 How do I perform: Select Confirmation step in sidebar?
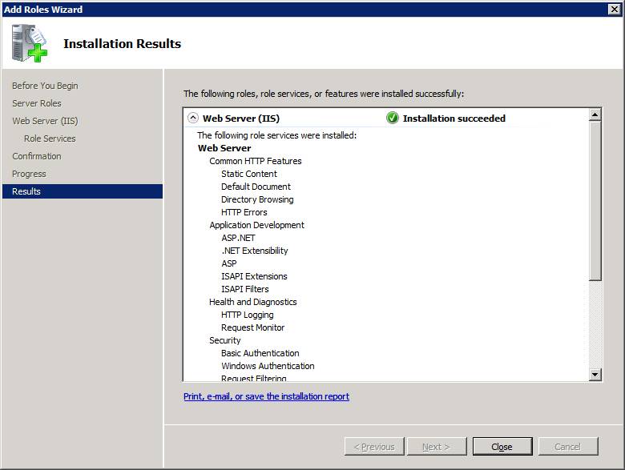[x=37, y=156]
